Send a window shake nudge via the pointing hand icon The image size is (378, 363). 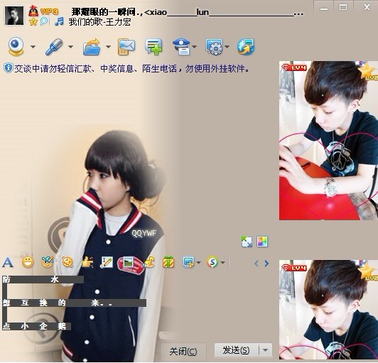click(x=87, y=262)
